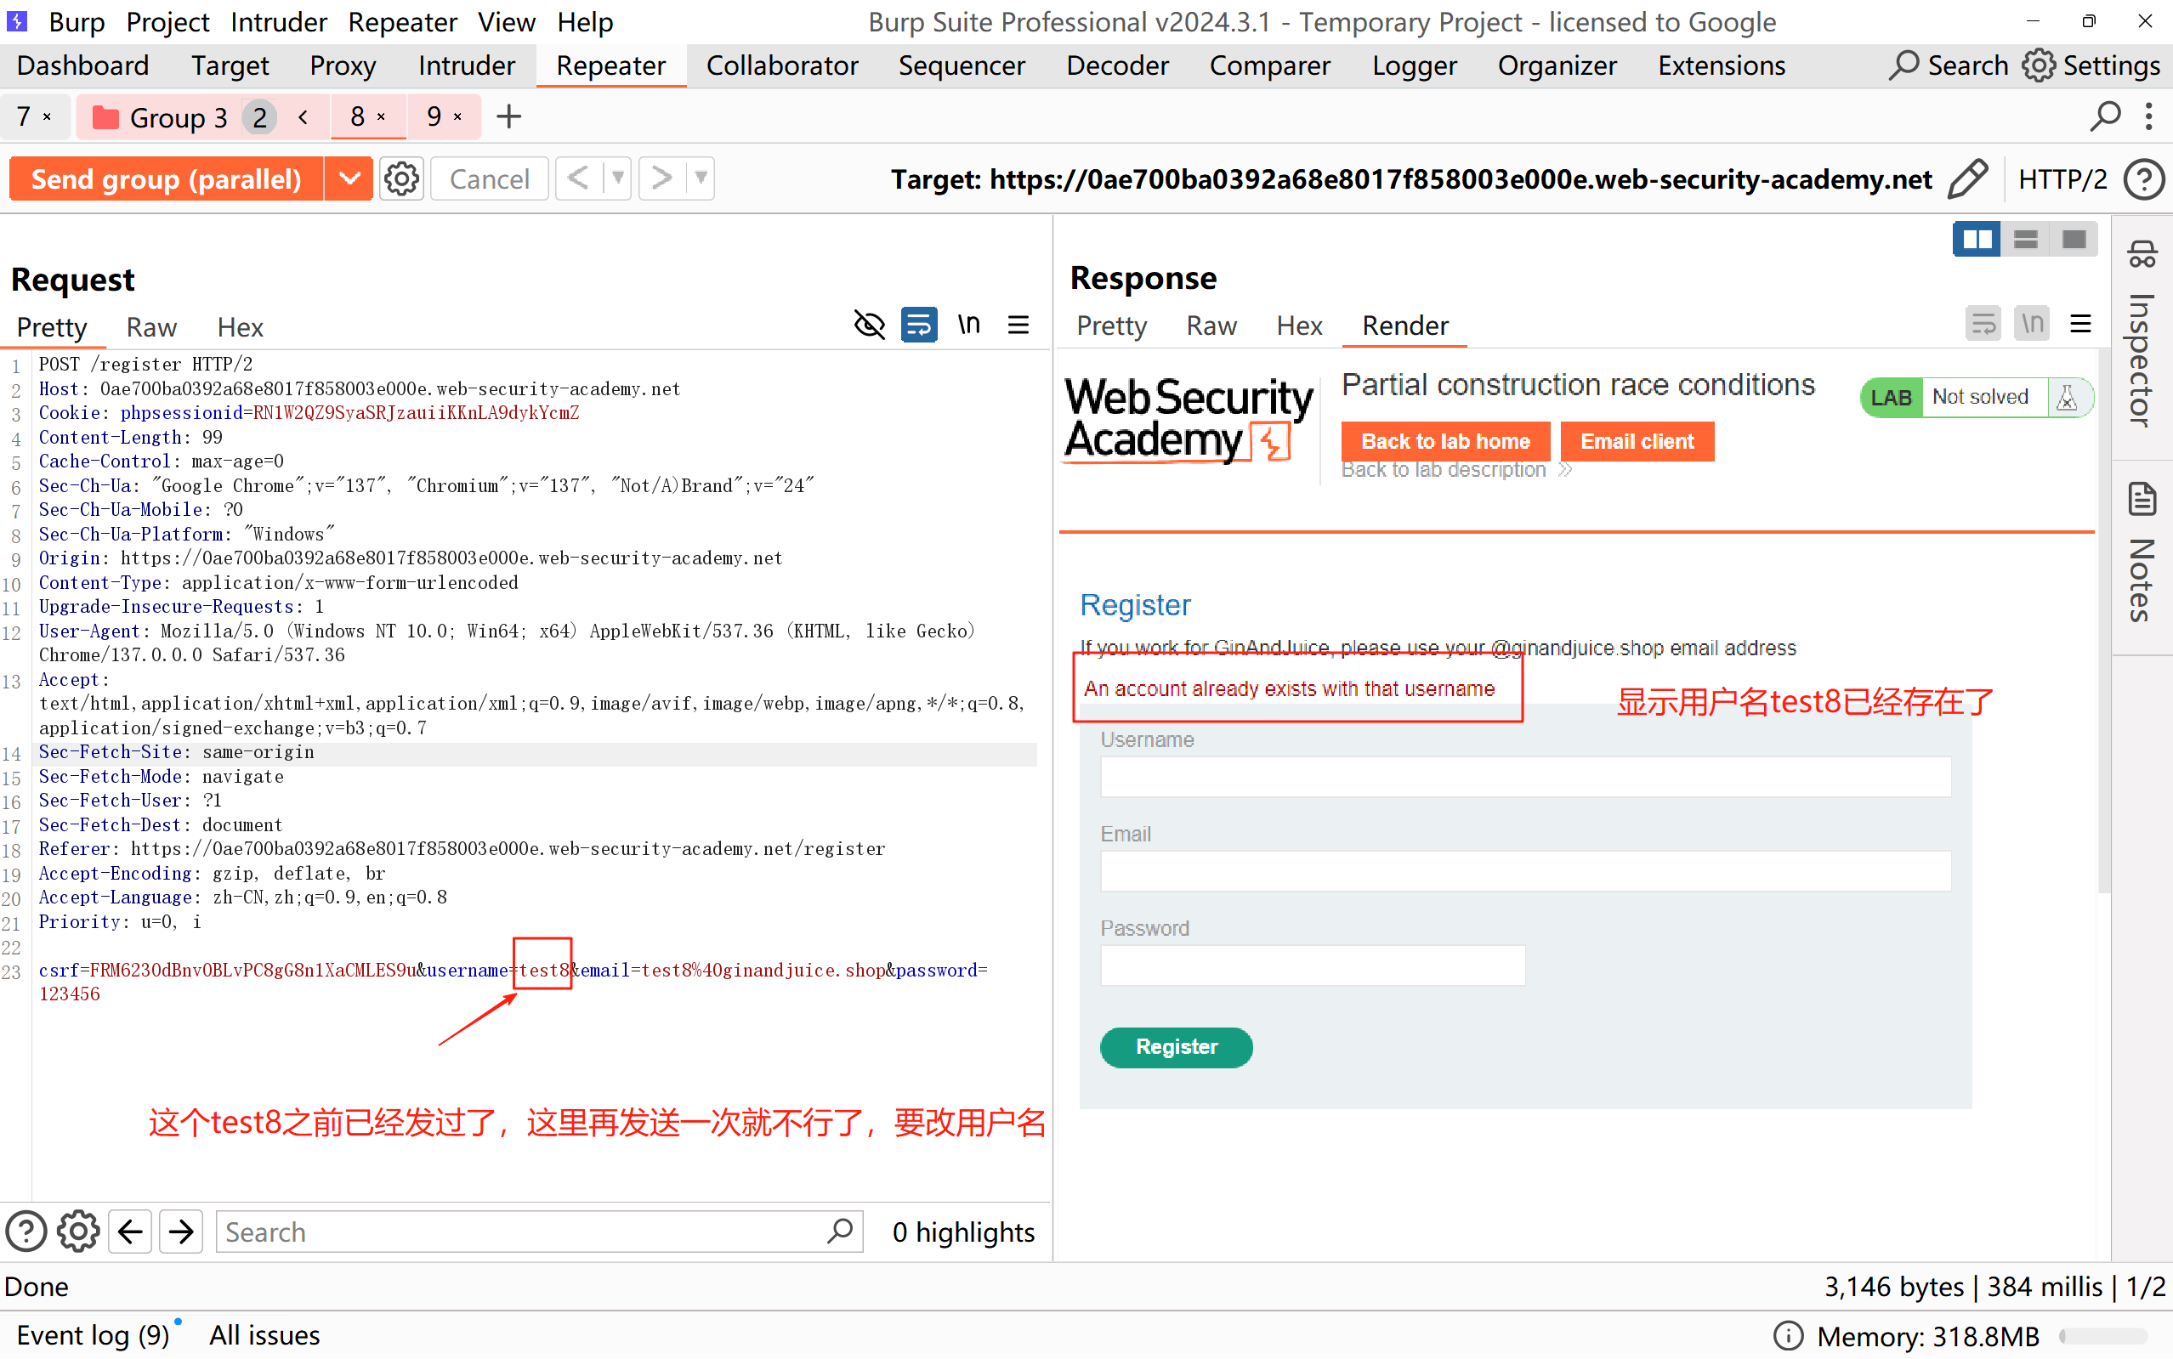Expand the Send group dropdown arrow
This screenshot has height=1359, width=2173.
click(349, 178)
